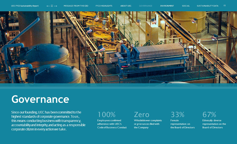Click the large Governance heading
237x144 pixels.
point(40,99)
